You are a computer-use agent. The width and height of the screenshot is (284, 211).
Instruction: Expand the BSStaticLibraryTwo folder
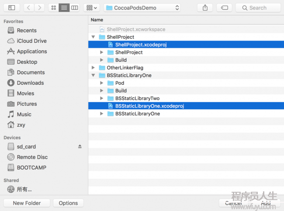[x=102, y=98]
